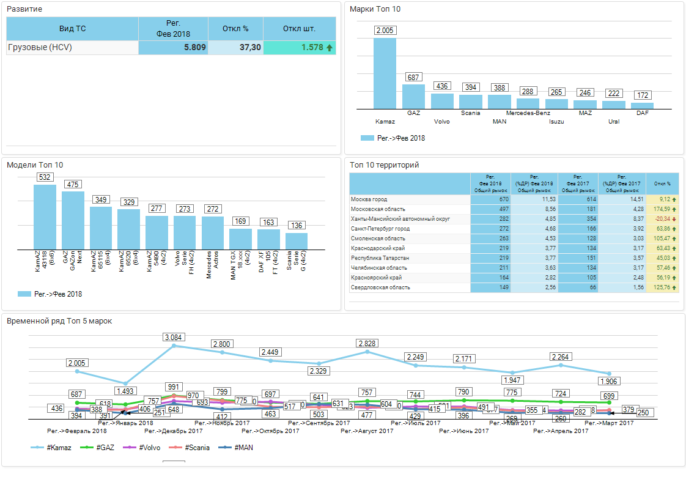This screenshot has height=485, width=686.
Task: Click the Рег. Фев 2017 Общий рынок header
Action: click(578, 184)
